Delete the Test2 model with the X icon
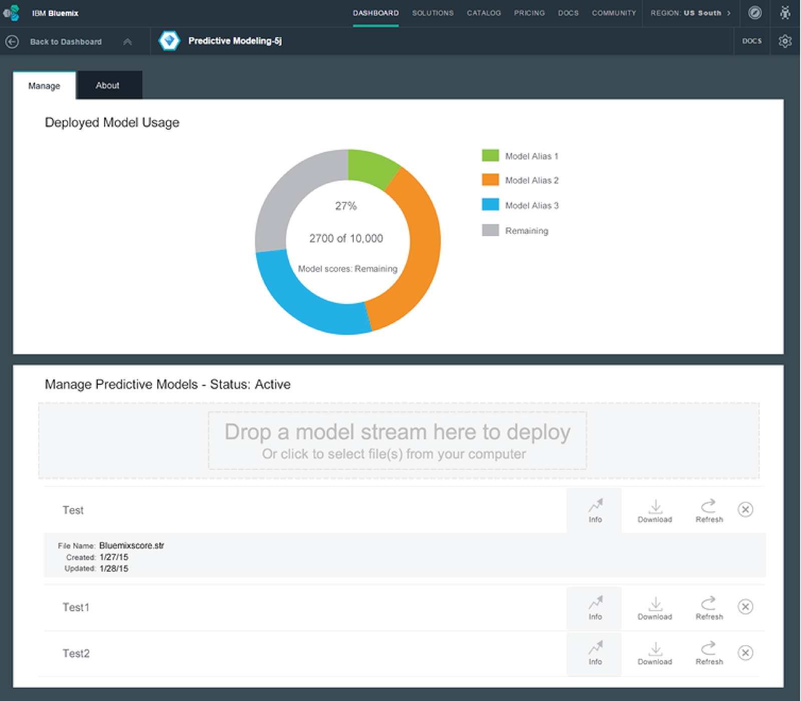 coord(745,652)
